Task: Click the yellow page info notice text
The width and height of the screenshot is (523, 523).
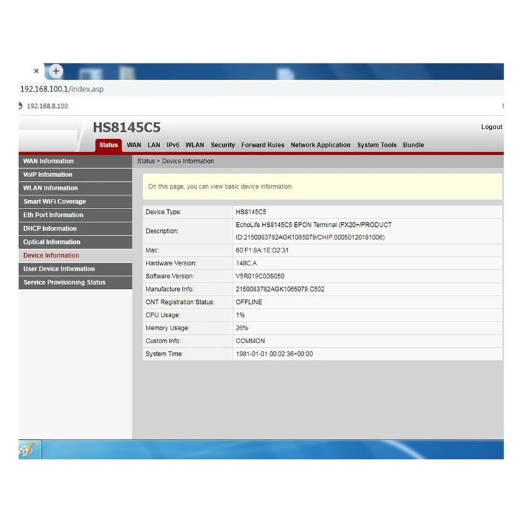Action: [x=220, y=187]
